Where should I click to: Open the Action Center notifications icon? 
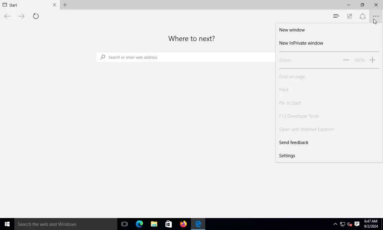tap(357, 224)
